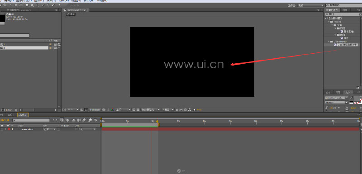Select the Zoom magnifier tool
The height and width of the screenshot is (174, 362).
coord(5,5)
